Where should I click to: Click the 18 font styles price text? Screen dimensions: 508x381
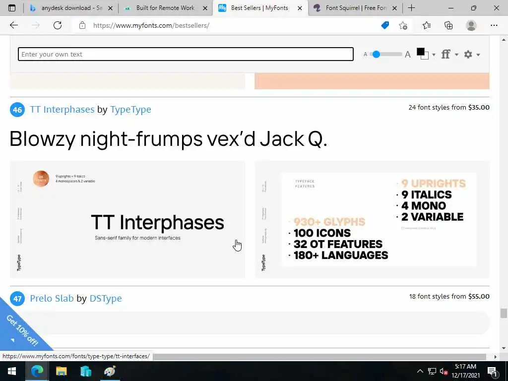(x=449, y=296)
